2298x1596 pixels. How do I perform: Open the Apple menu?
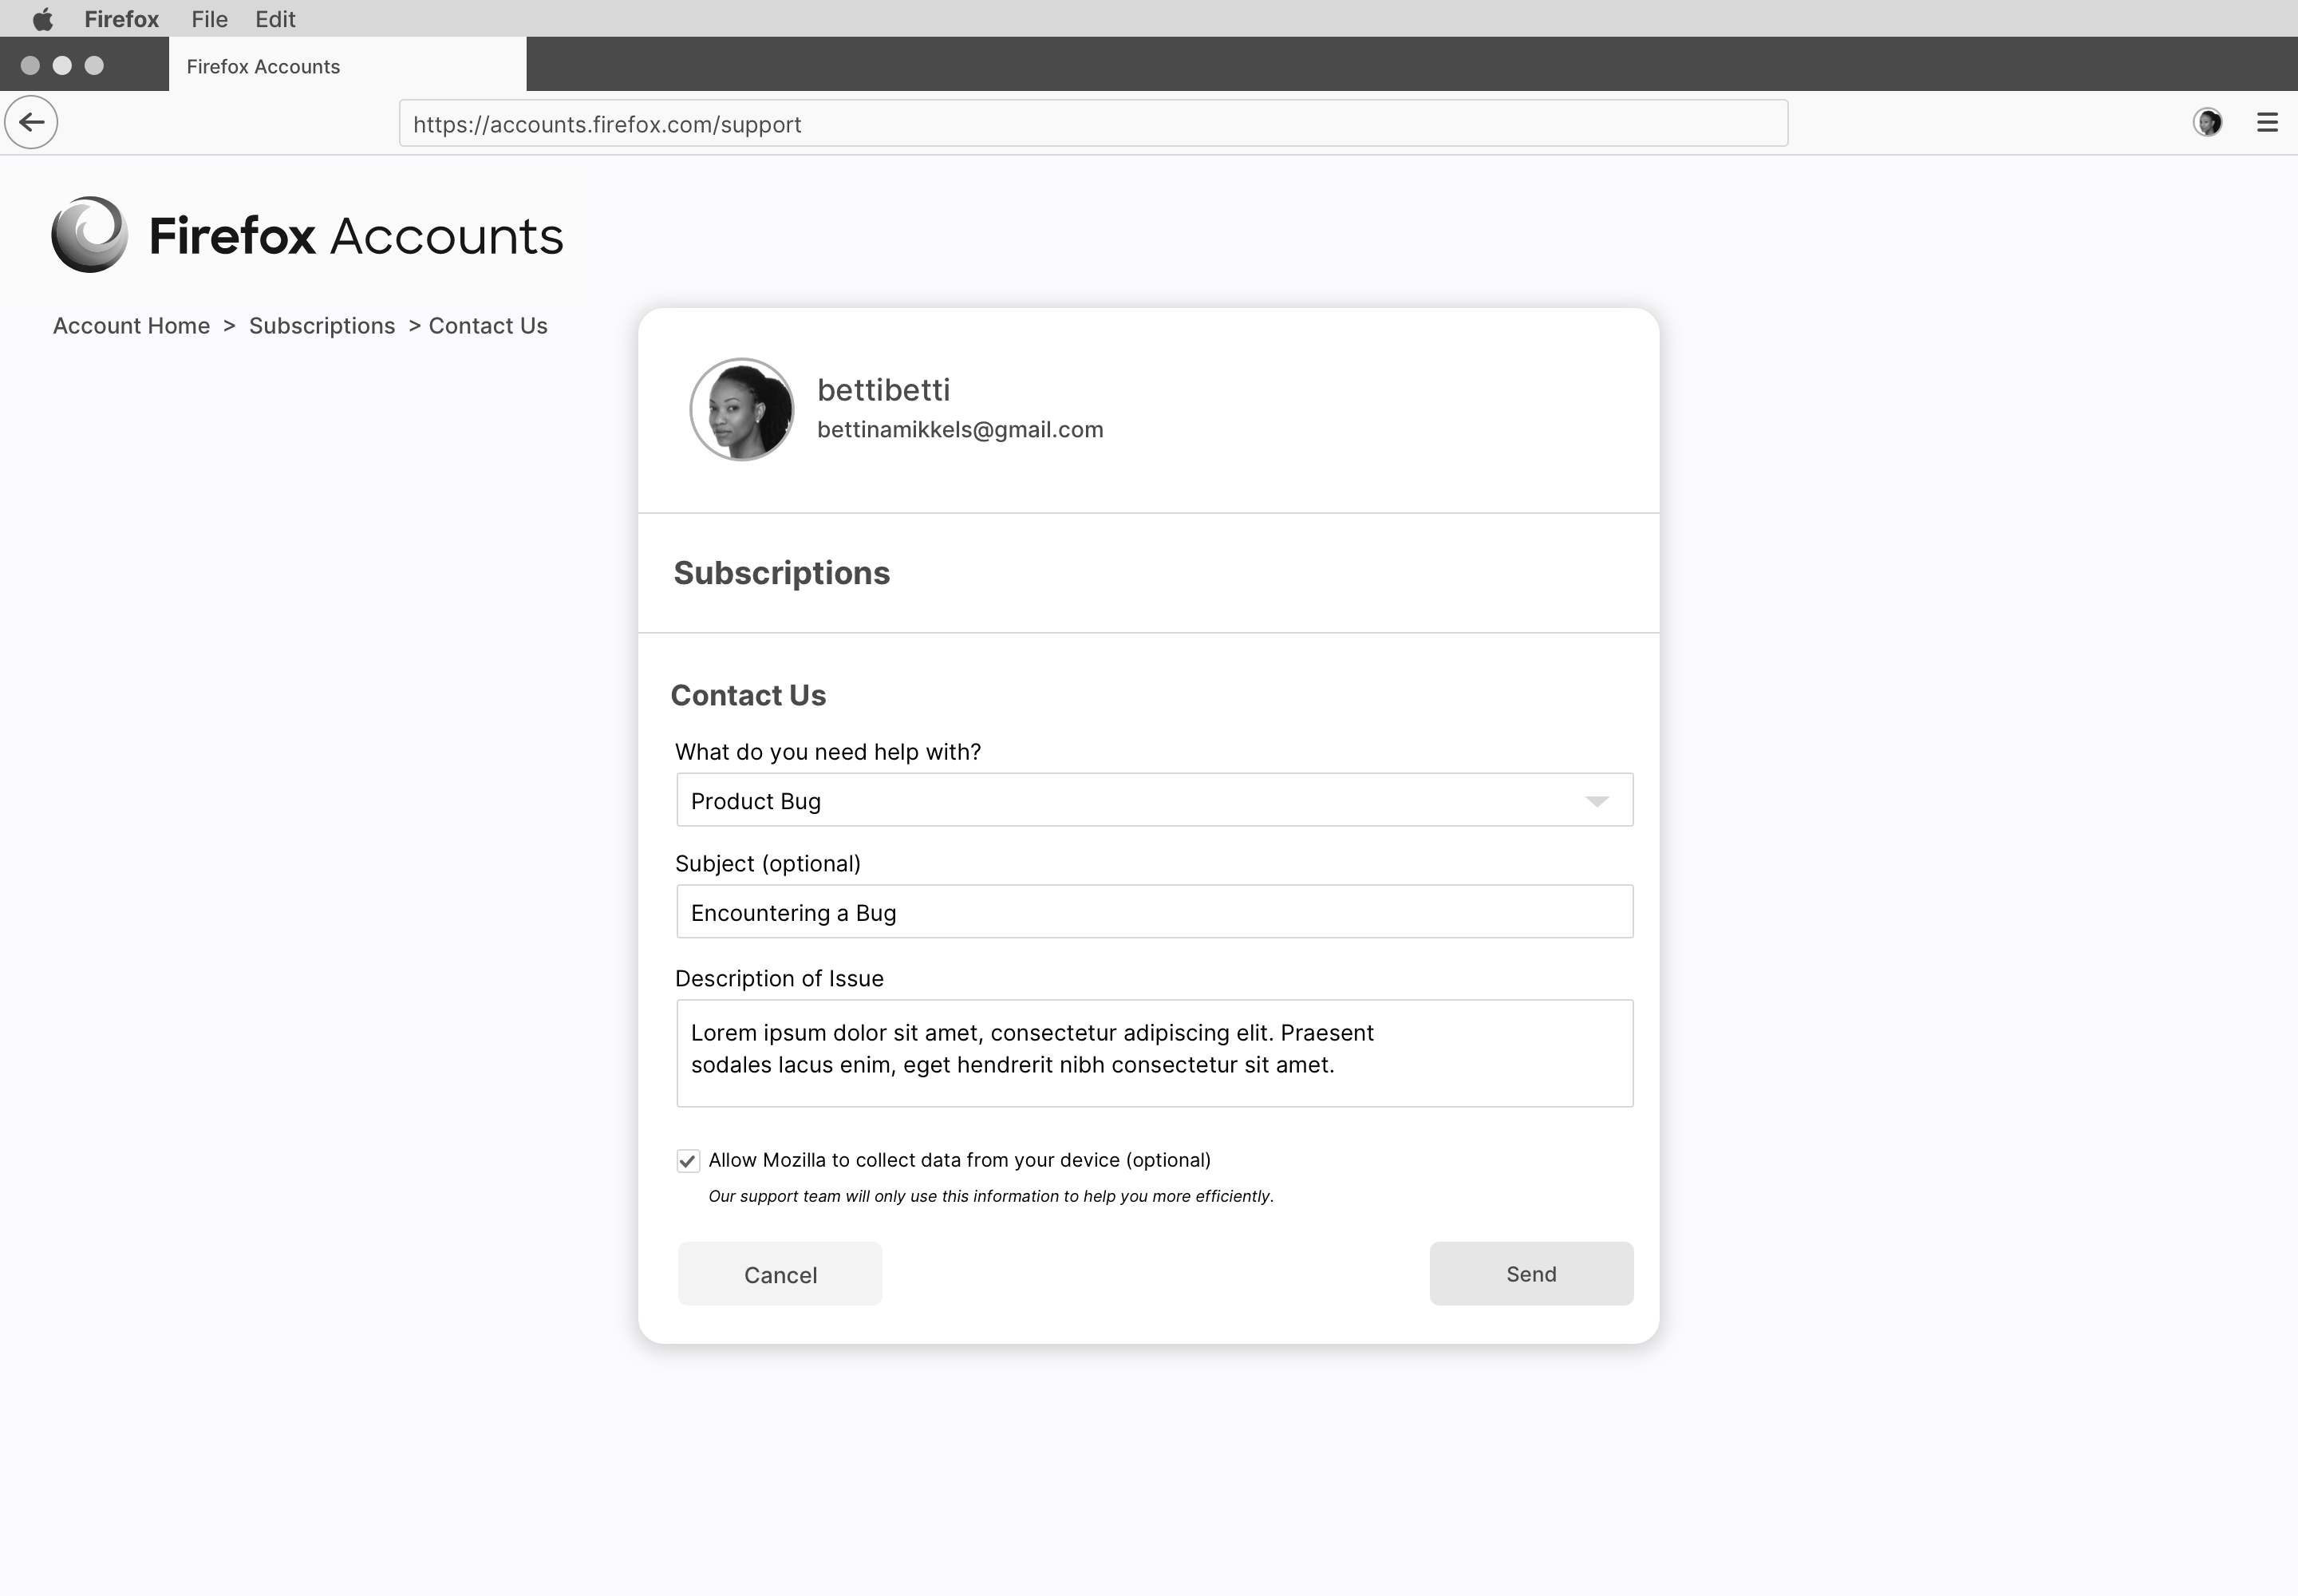42,19
